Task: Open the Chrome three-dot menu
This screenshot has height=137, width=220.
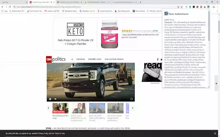Action: 218,7
